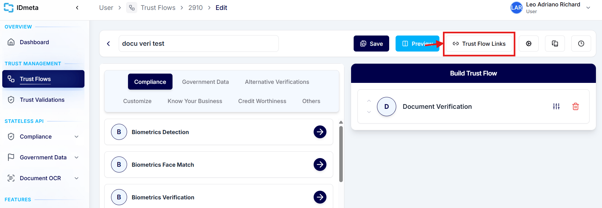This screenshot has width=602, height=208.
Task: Select the Biometrics Detection label
Action: point(160,132)
